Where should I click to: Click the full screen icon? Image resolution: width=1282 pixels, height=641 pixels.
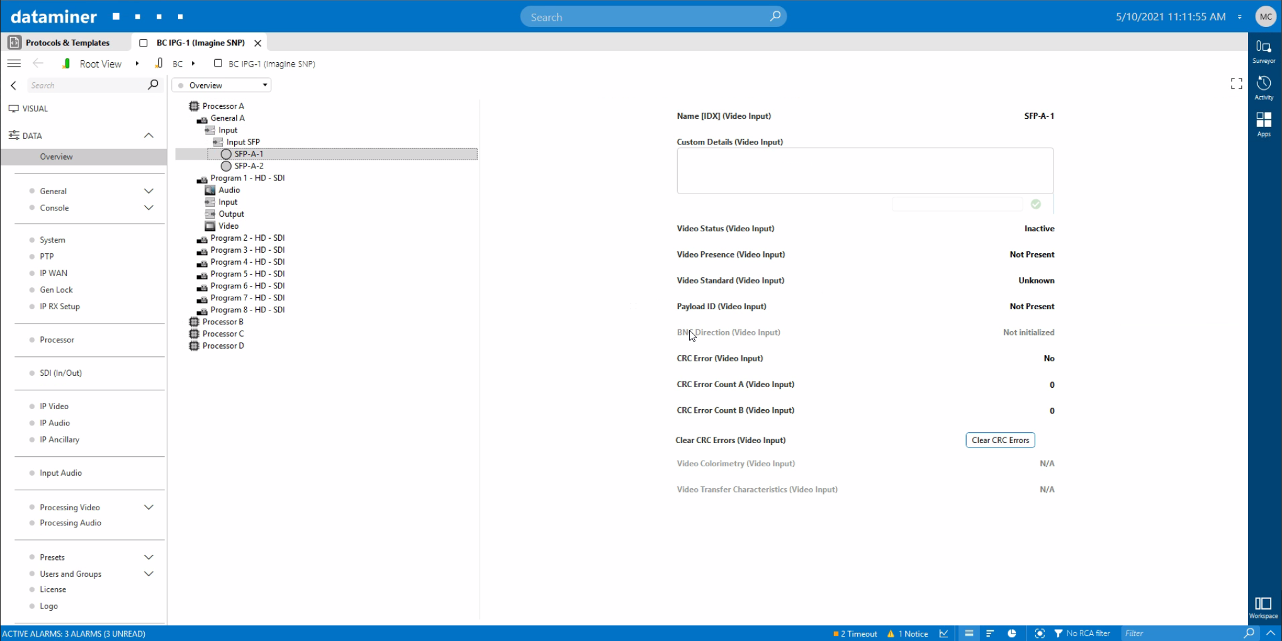point(1237,84)
